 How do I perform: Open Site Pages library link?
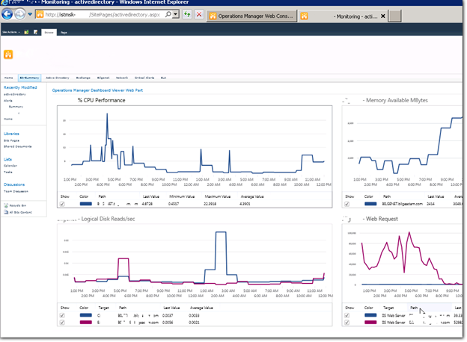click(x=12, y=140)
